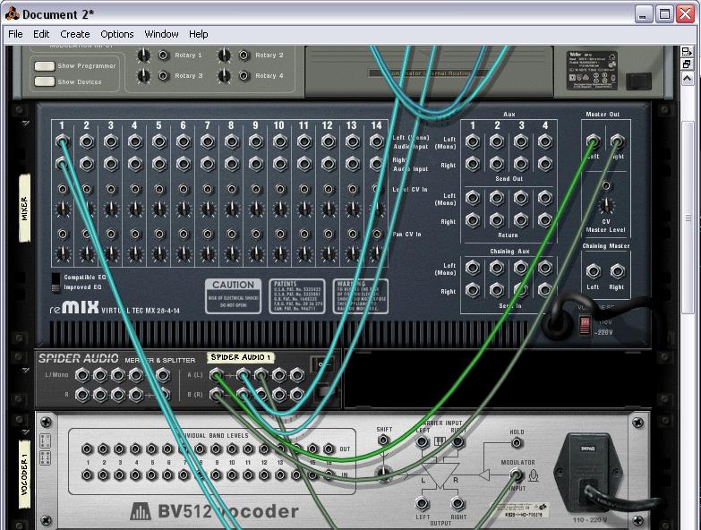Click Aux Return 3 right jack

521,220
